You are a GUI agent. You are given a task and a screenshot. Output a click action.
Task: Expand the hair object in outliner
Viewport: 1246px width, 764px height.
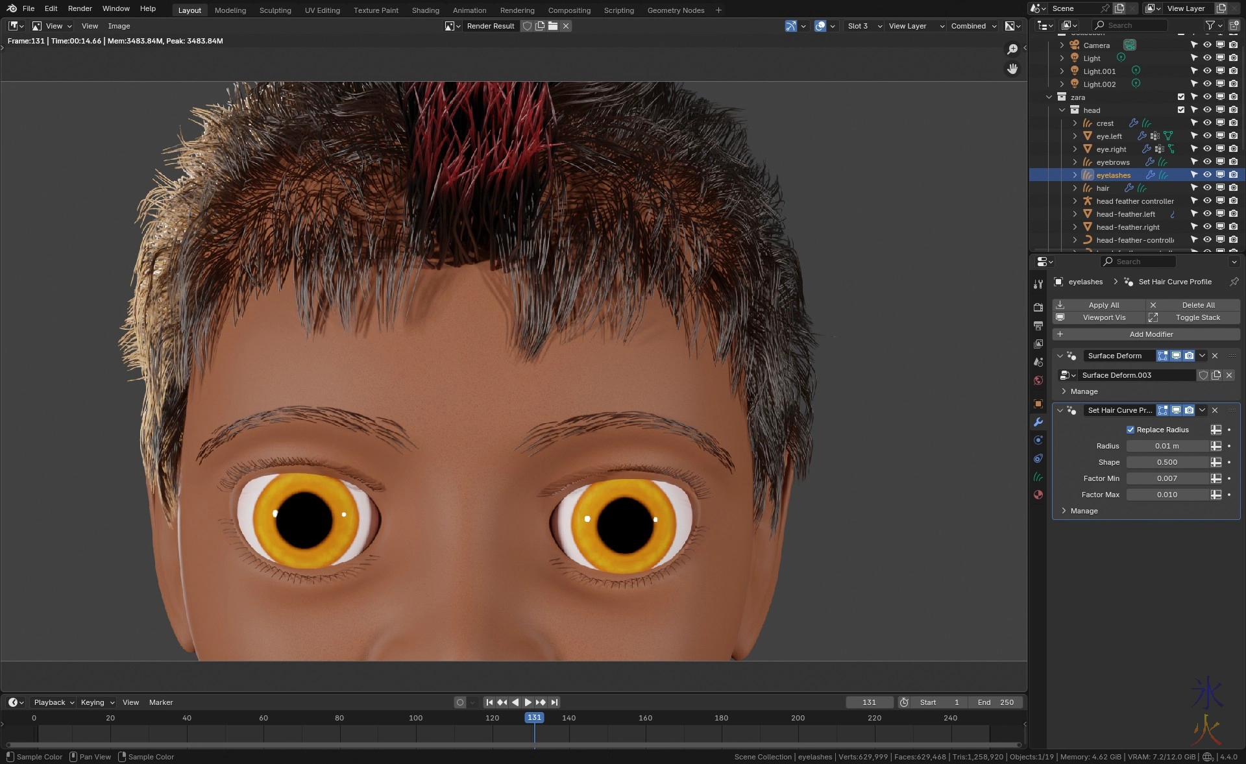coord(1075,188)
